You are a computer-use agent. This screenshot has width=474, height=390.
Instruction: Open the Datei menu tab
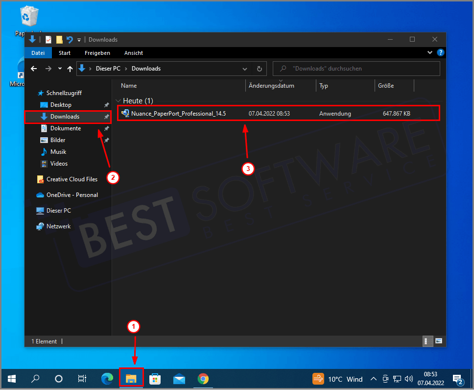(38, 53)
